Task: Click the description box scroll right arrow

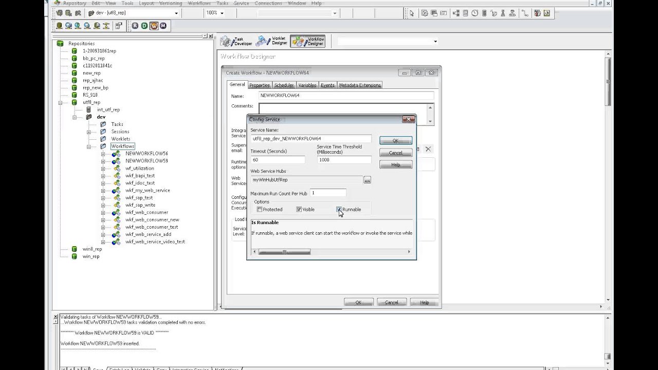Action: pos(409,252)
